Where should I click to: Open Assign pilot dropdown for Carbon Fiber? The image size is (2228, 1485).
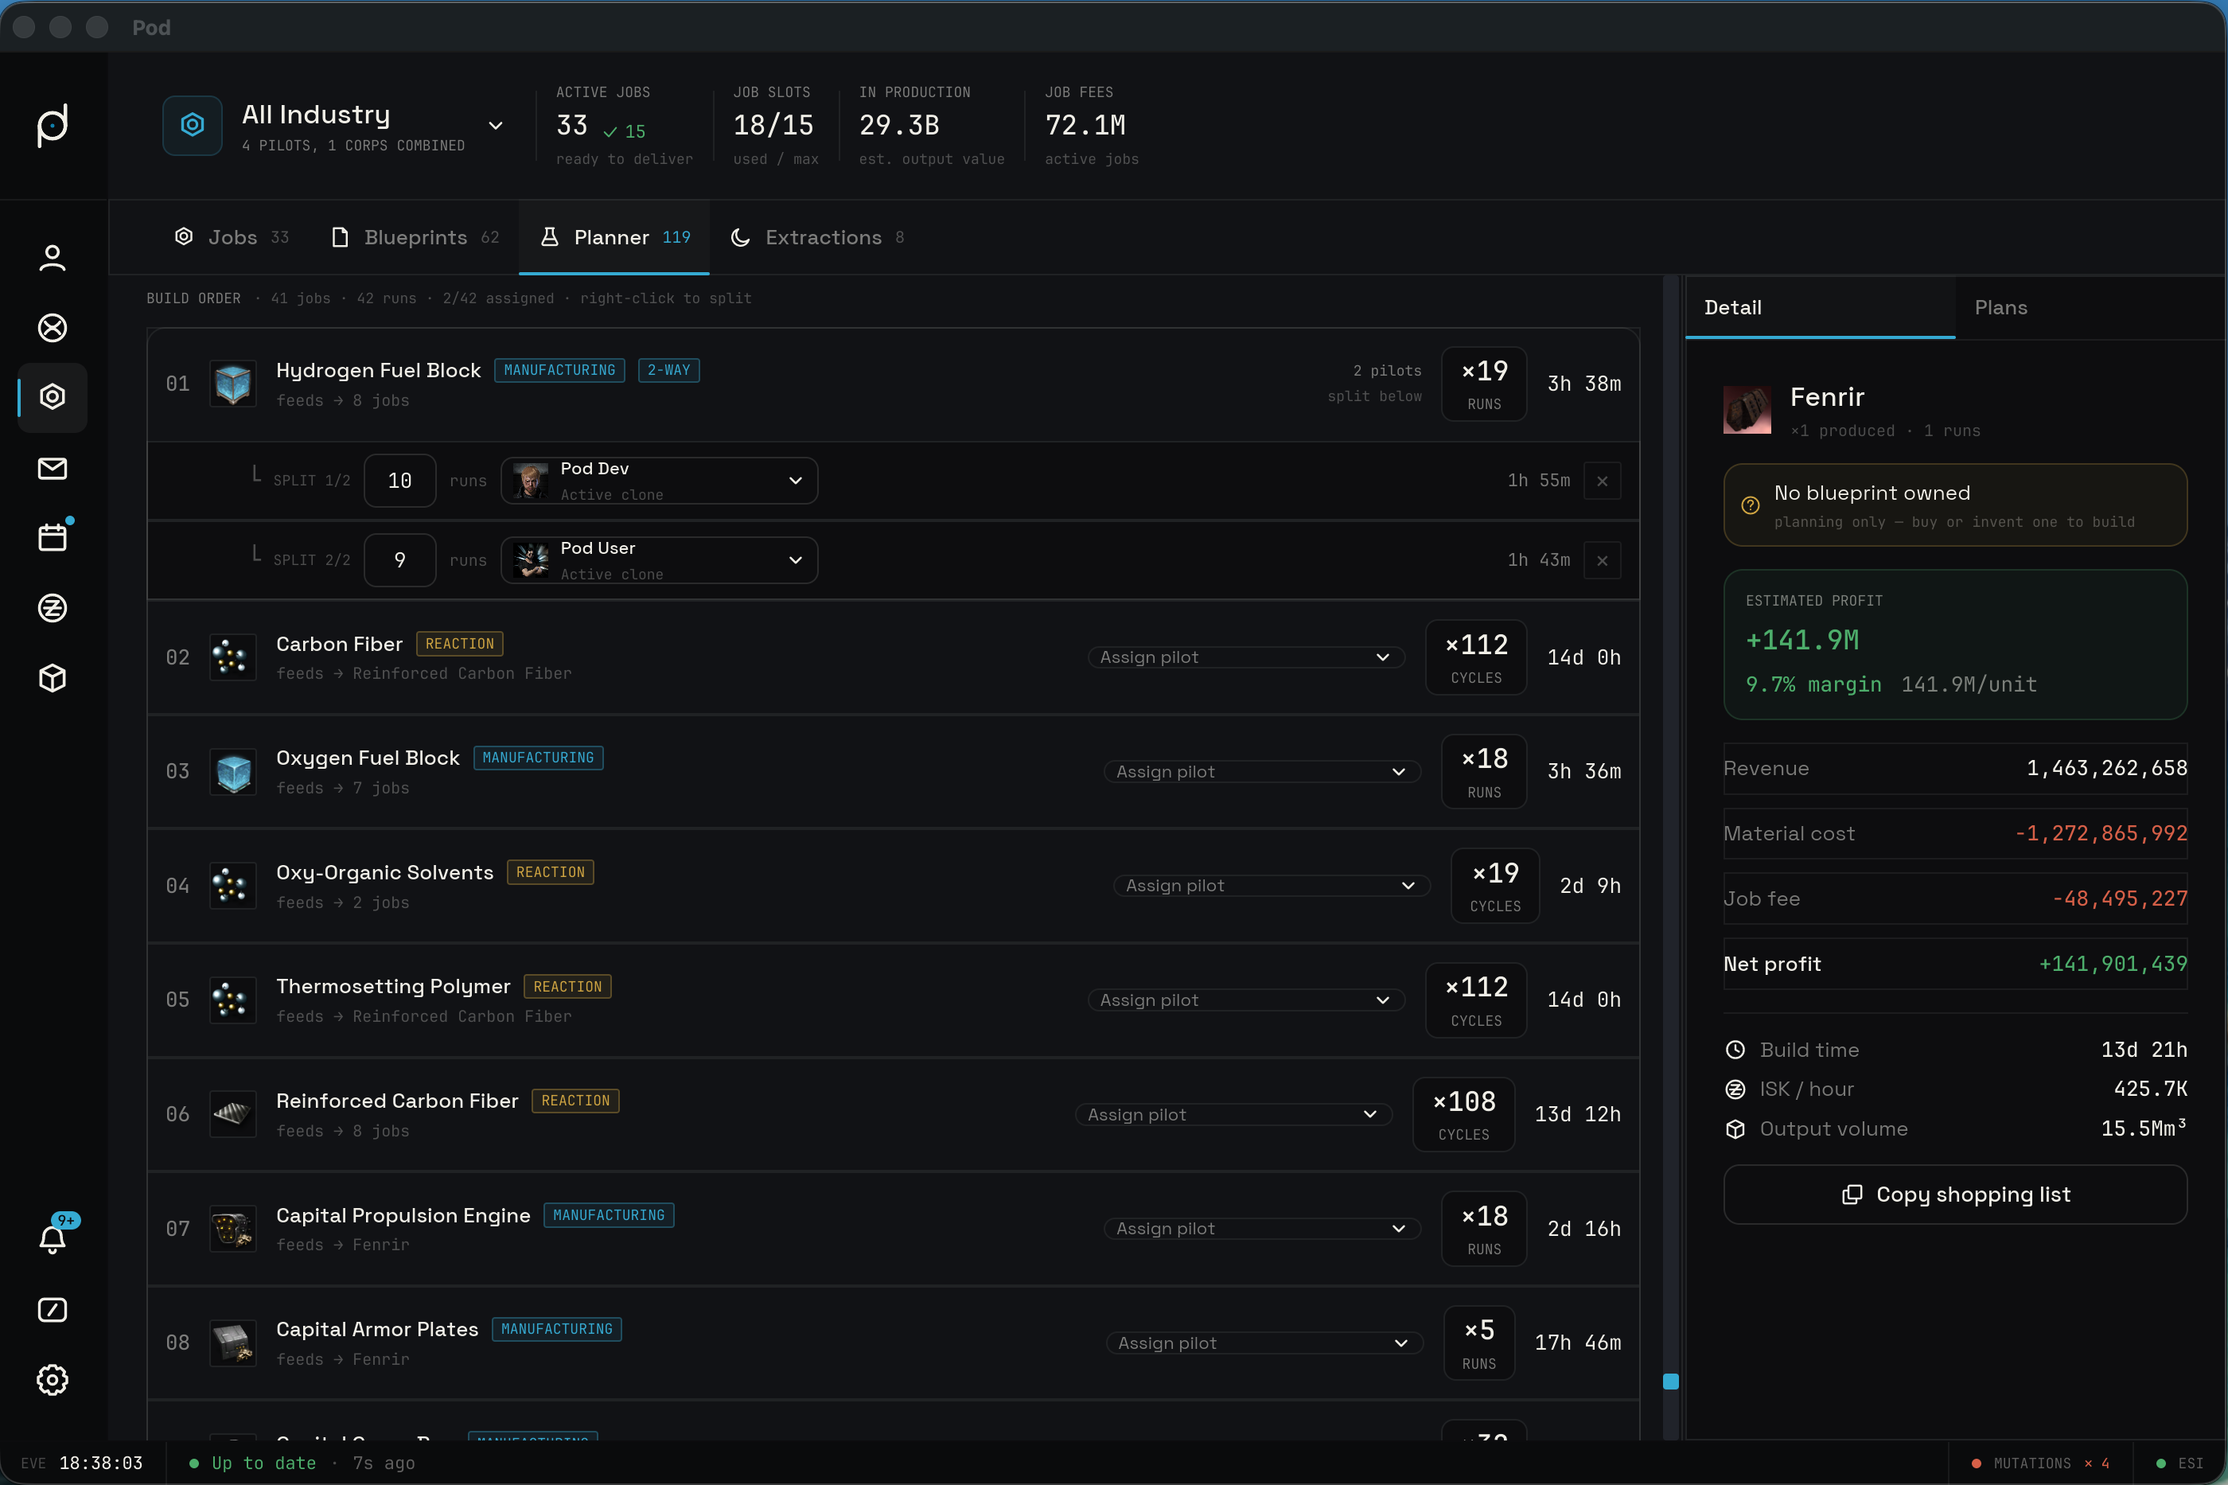(x=1245, y=657)
